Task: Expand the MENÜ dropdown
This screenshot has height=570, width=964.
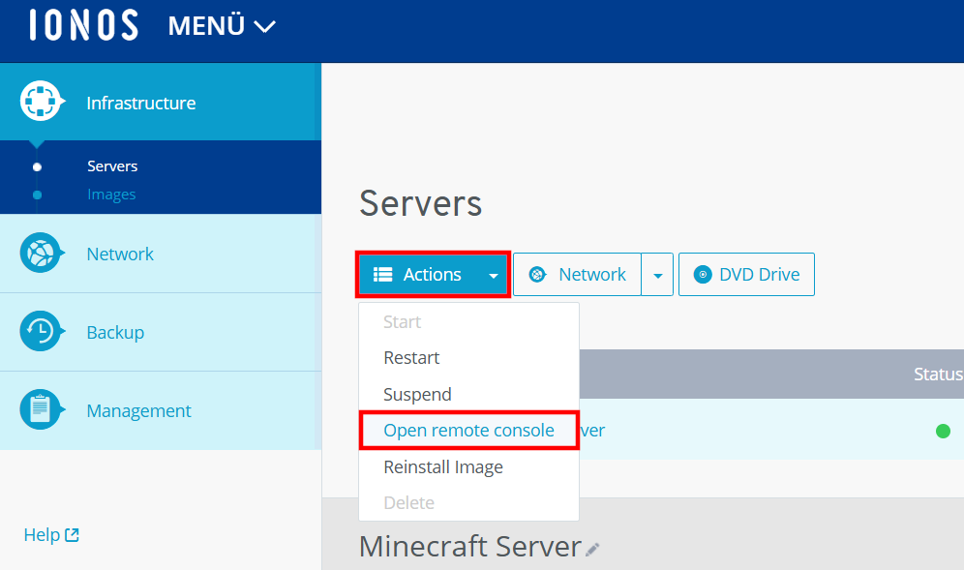Action: pos(221,26)
